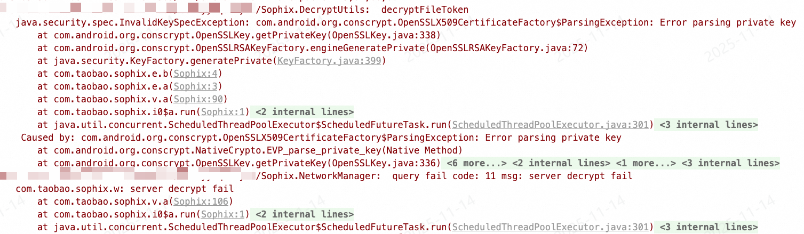The width and height of the screenshot is (804, 234).
Task: Expand the '<6 more...>' folded frames
Action: click(476, 163)
